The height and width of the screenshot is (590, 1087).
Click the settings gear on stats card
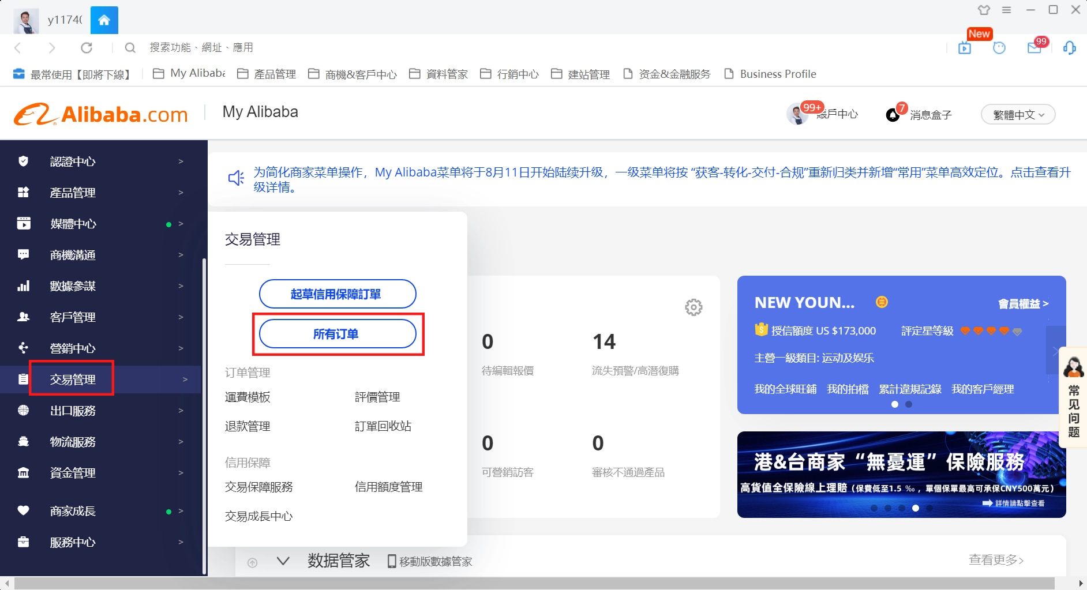(x=694, y=307)
